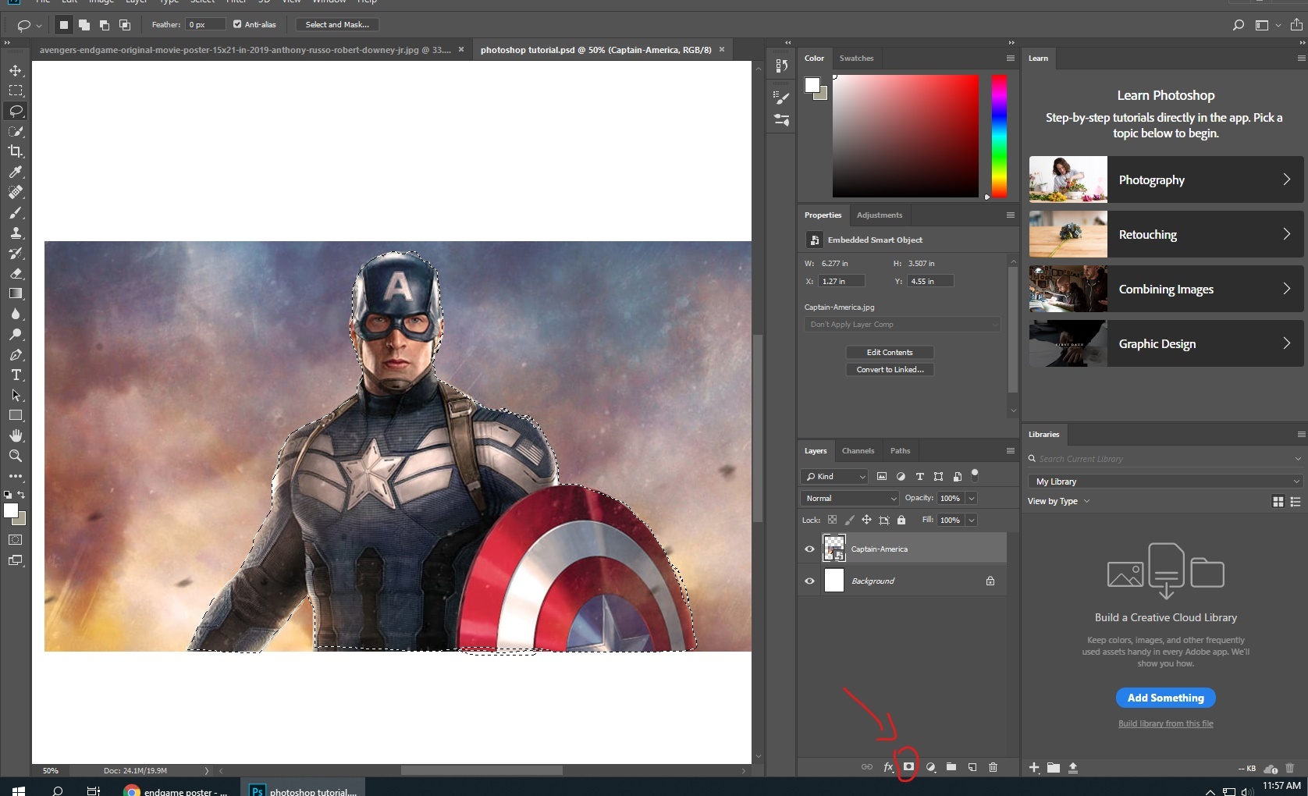Switch to the Swatches tab

coord(856,58)
